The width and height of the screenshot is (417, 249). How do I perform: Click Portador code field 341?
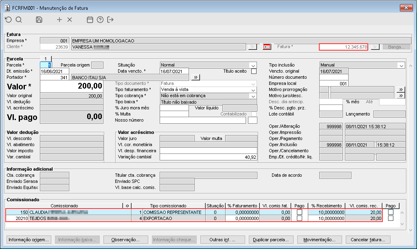55,78
